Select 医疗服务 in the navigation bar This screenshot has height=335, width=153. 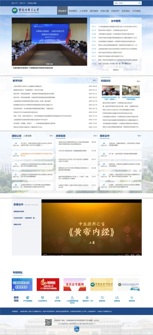pos(94,11)
